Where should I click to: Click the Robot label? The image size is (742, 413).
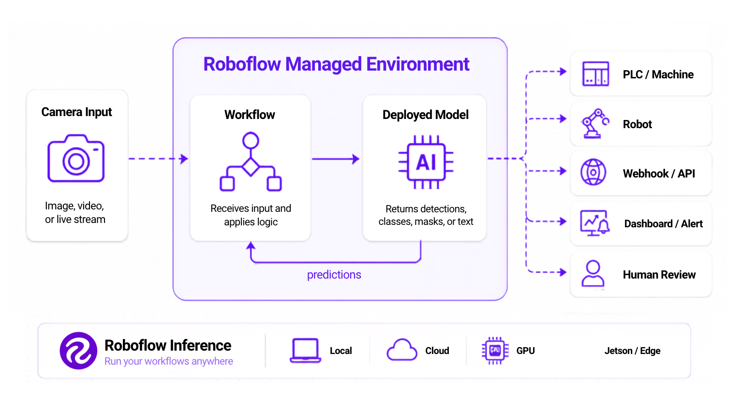tap(637, 124)
